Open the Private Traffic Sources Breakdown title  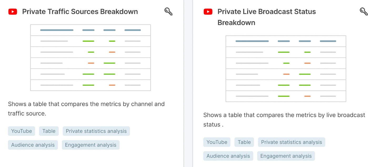tap(80, 12)
